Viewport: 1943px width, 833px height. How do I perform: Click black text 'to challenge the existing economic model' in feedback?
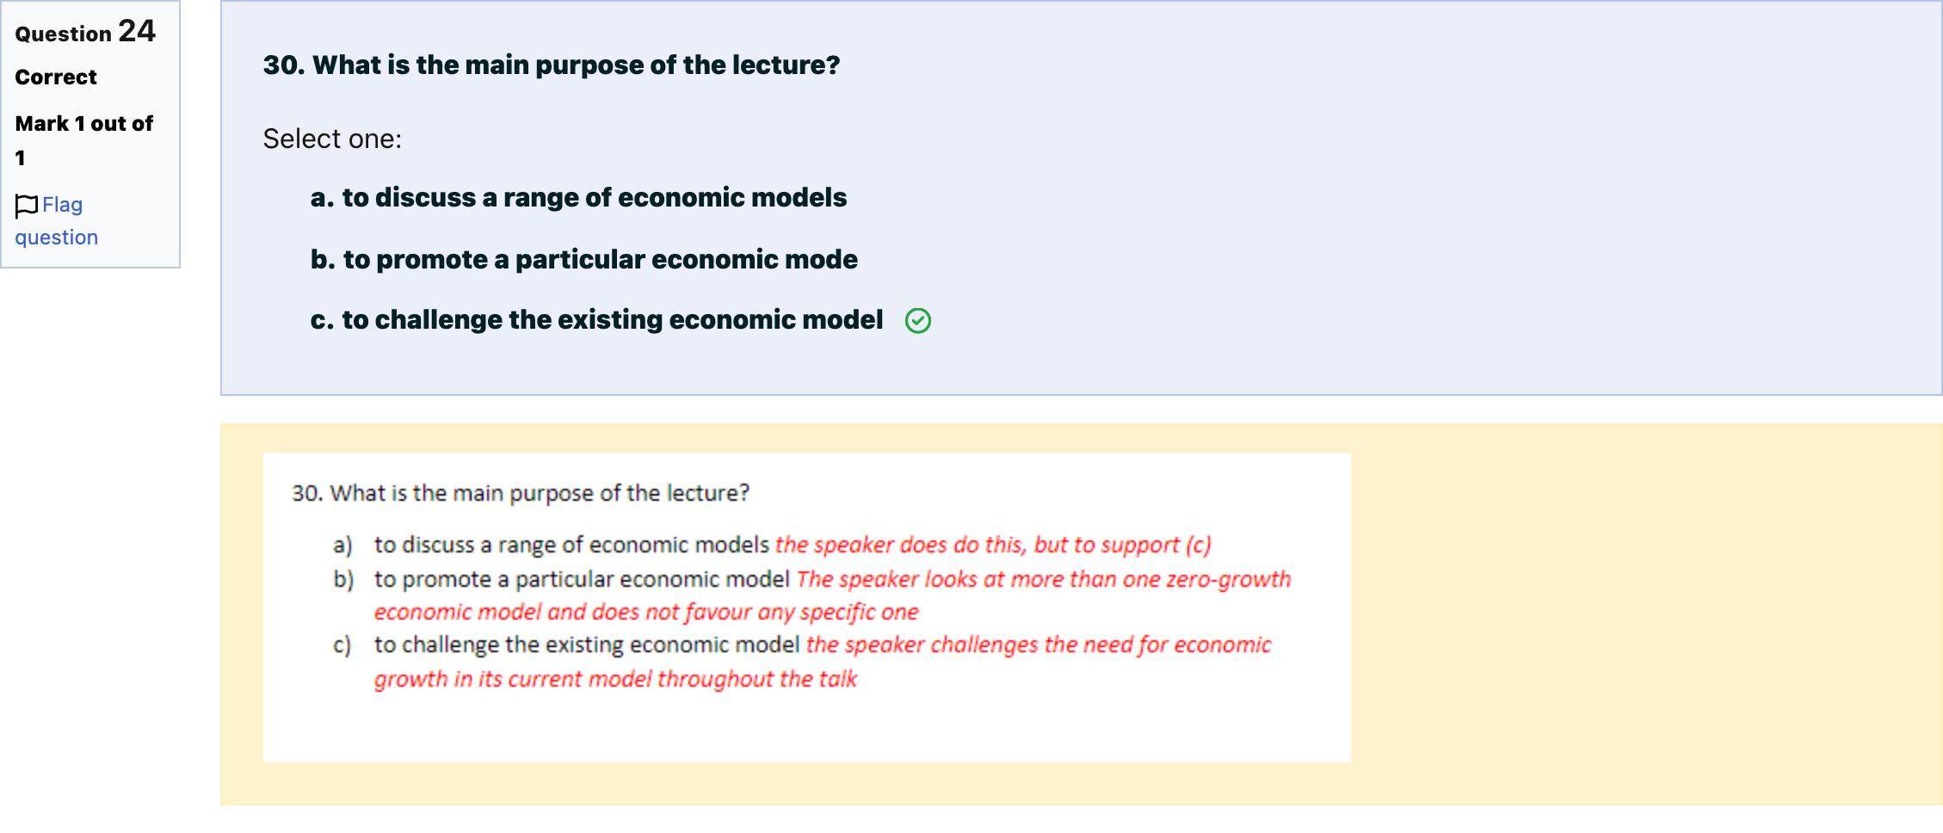(587, 645)
